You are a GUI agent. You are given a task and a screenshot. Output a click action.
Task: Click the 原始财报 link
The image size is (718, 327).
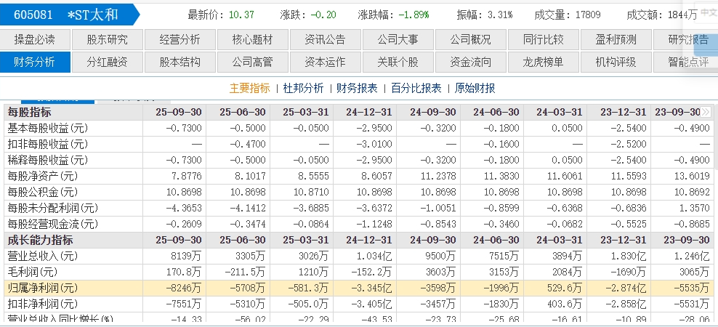pos(475,88)
